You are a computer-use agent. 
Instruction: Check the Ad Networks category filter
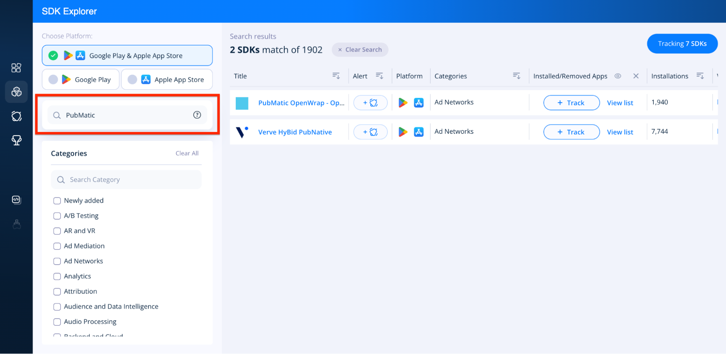pos(57,261)
